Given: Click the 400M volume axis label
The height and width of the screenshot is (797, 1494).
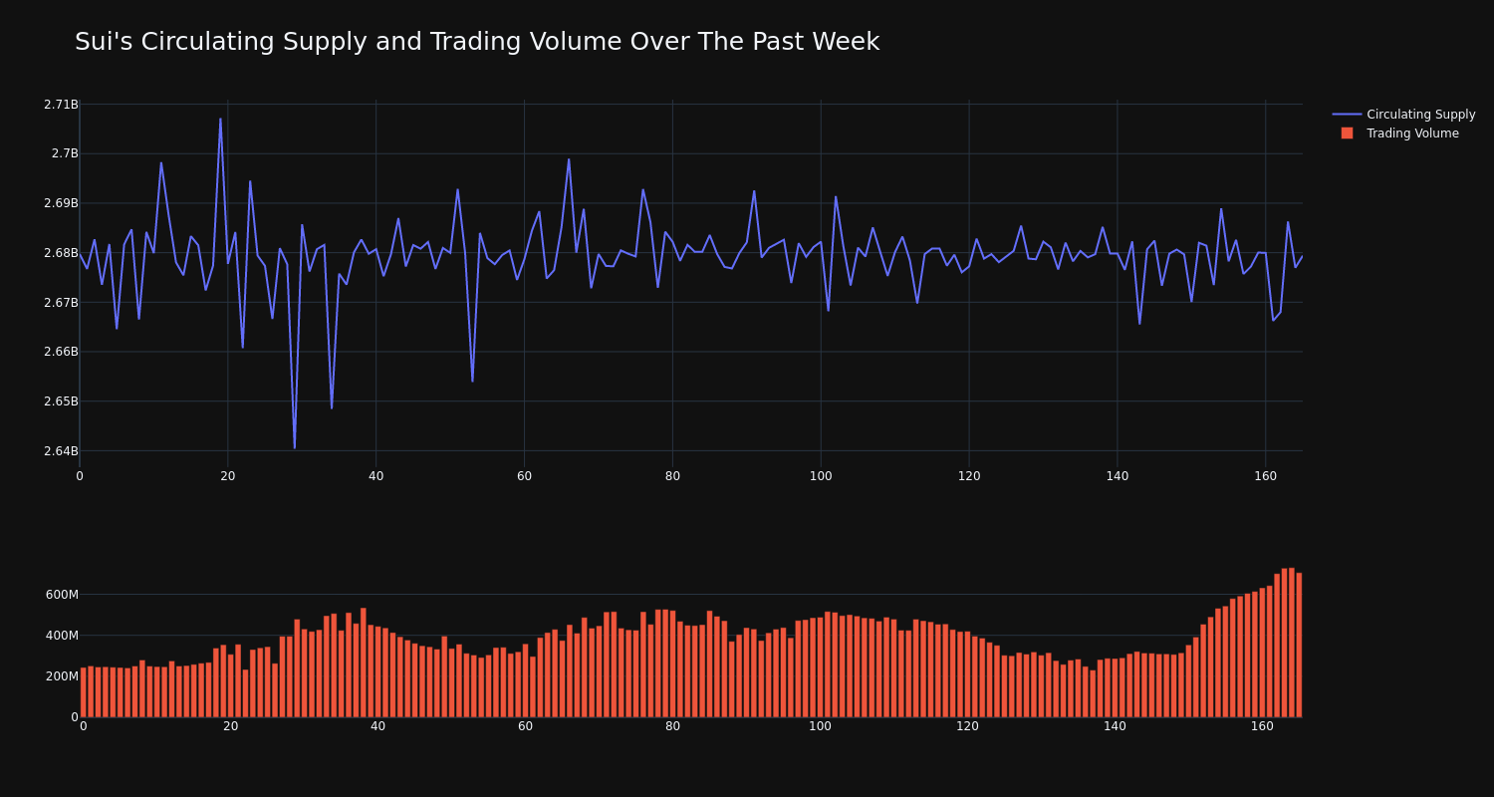Looking at the screenshot, I should click(62, 636).
